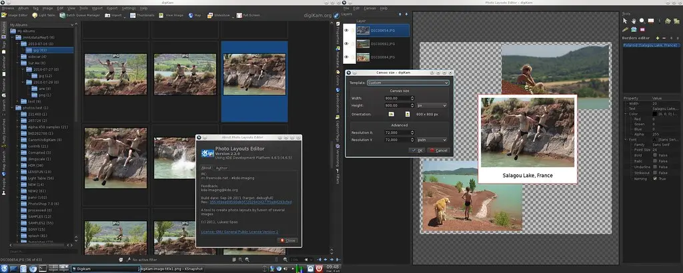Open the Colors right sidebar tab
The height and width of the screenshot is (273, 683).
(x=337, y=77)
